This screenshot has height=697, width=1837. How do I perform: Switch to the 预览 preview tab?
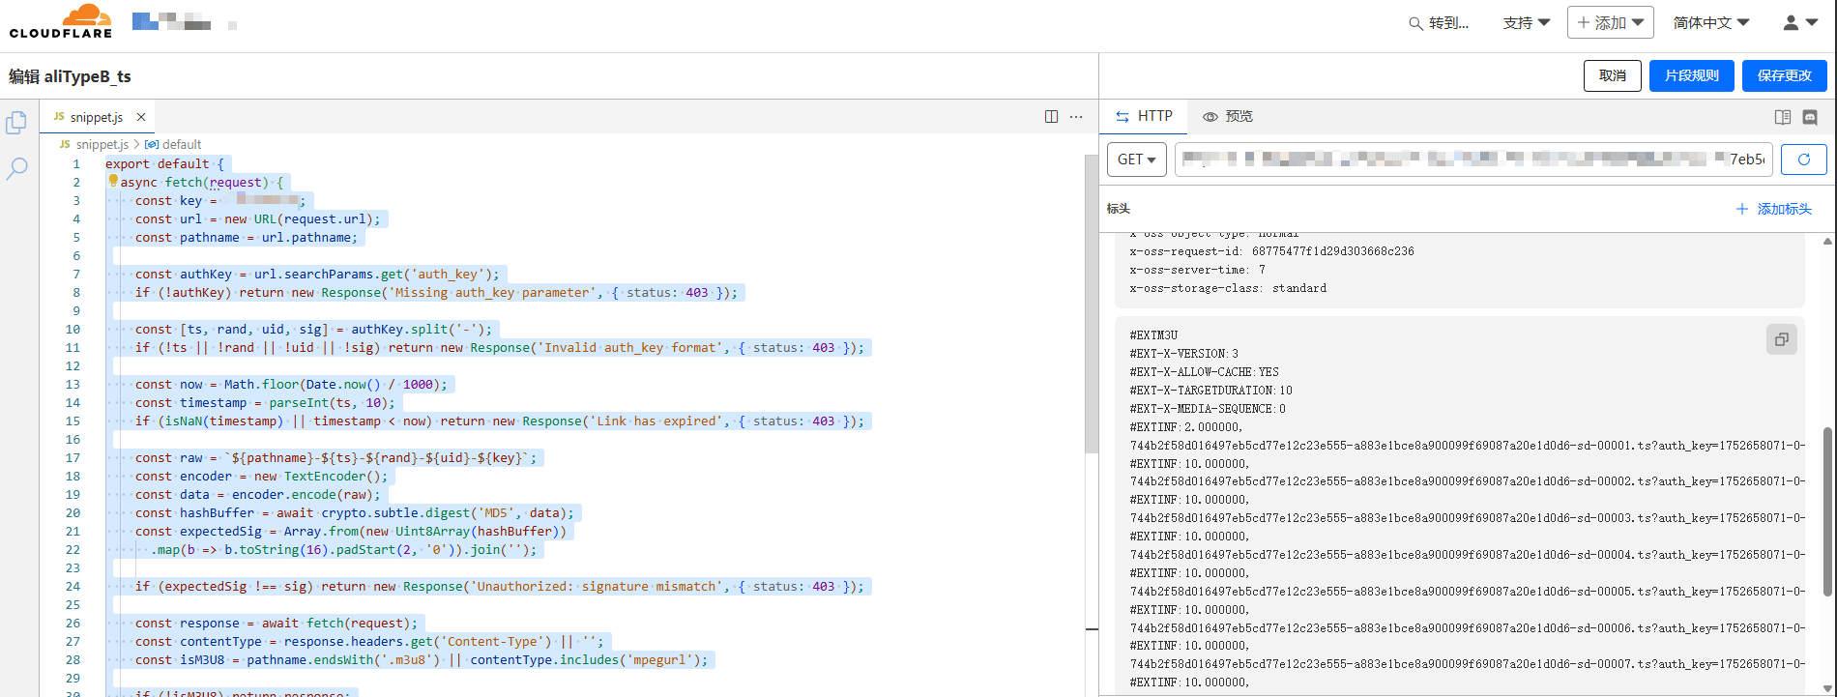pos(1228,116)
